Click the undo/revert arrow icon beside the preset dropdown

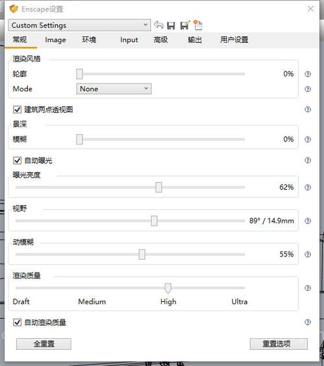click(x=159, y=25)
